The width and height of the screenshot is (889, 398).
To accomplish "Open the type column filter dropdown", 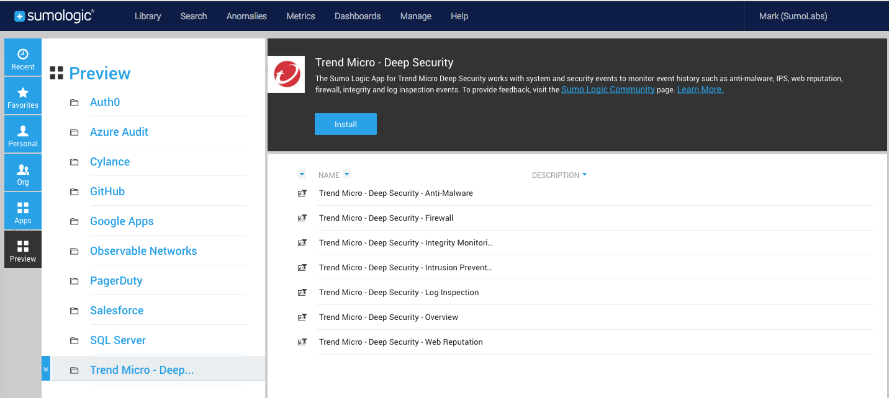I will [x=302, y=175].
